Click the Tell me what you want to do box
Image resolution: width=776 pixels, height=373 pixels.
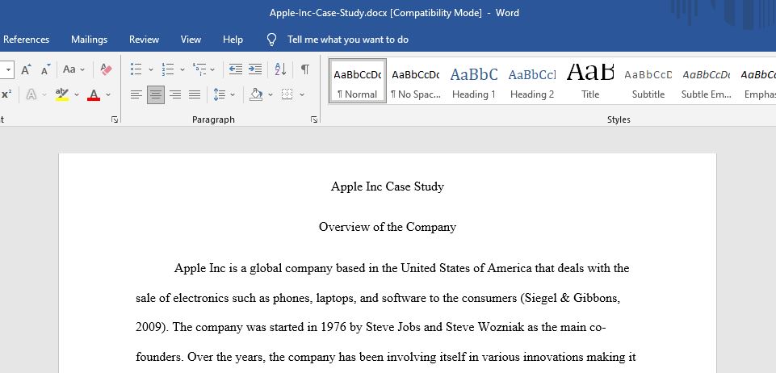[x=348, y=40]
